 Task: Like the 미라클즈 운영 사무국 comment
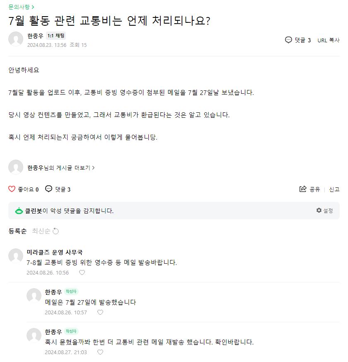[x=82, y=272]
